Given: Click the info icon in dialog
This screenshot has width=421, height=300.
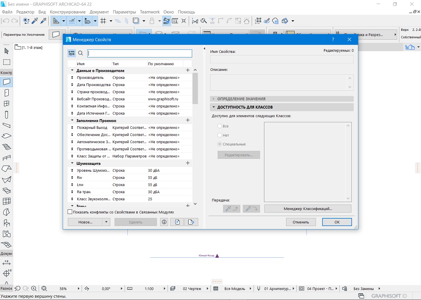Looking at the screenshot, I should point(164,222).
